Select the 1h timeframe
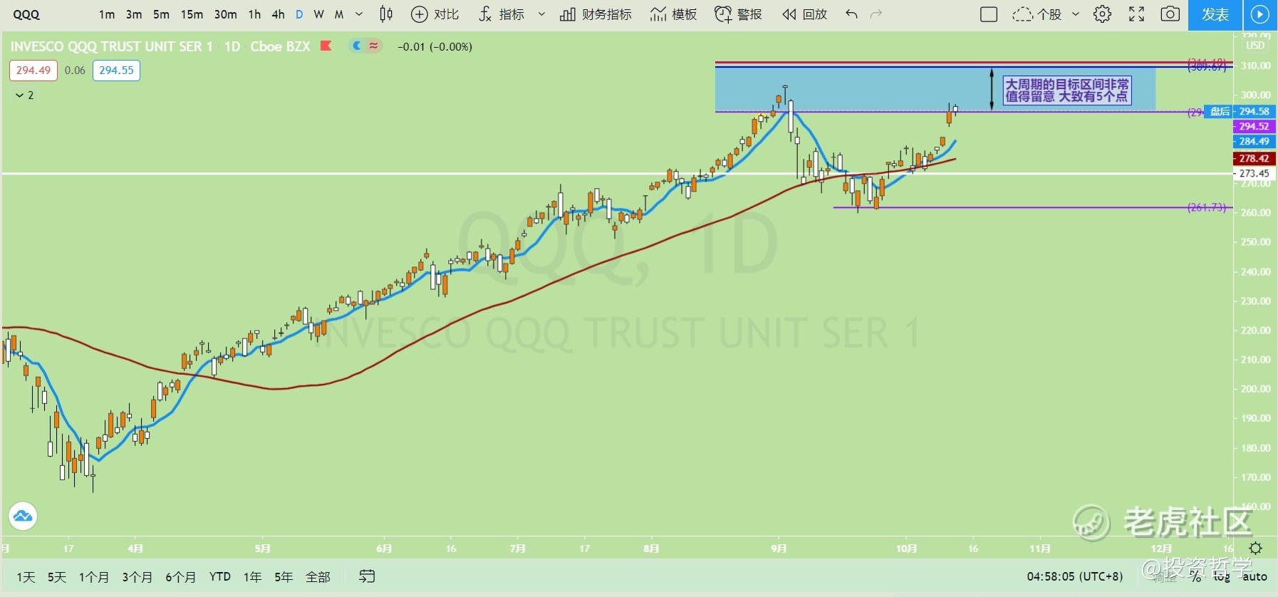The width and height of the screenshot is (1278, 597). tap(254, 14)
